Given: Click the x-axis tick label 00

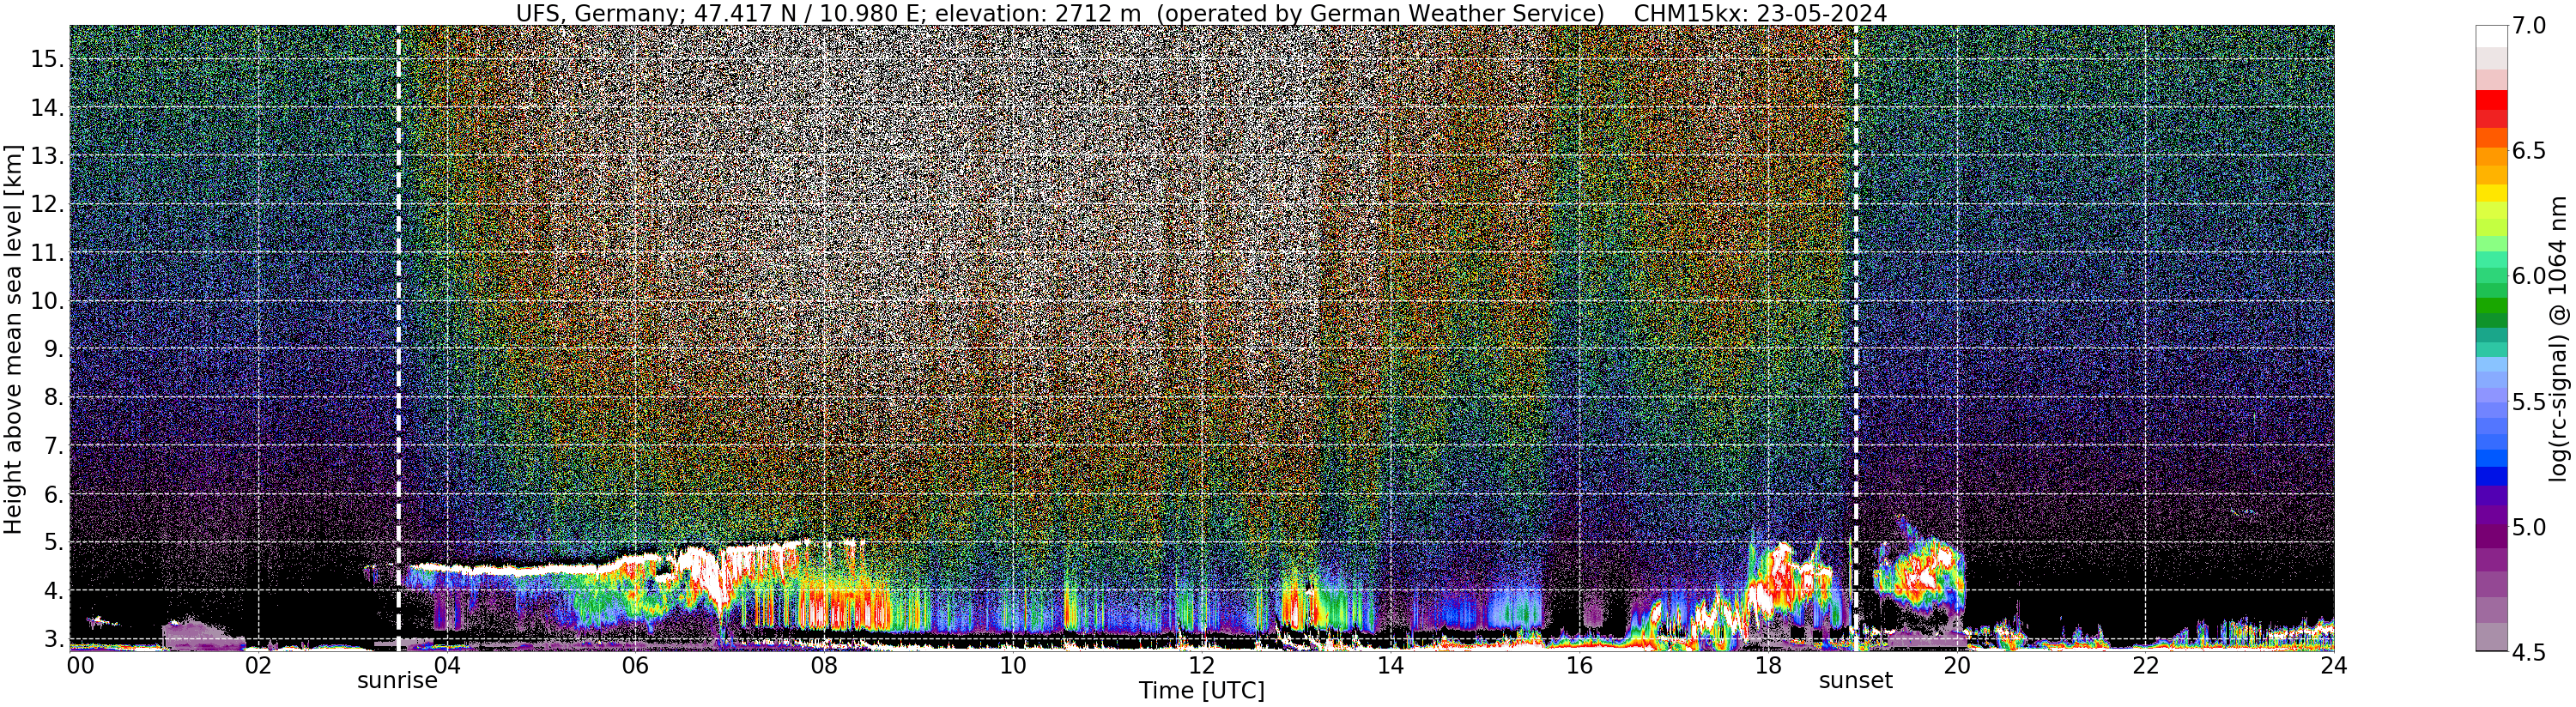Looking at the screenshot, I should [79, 666].
